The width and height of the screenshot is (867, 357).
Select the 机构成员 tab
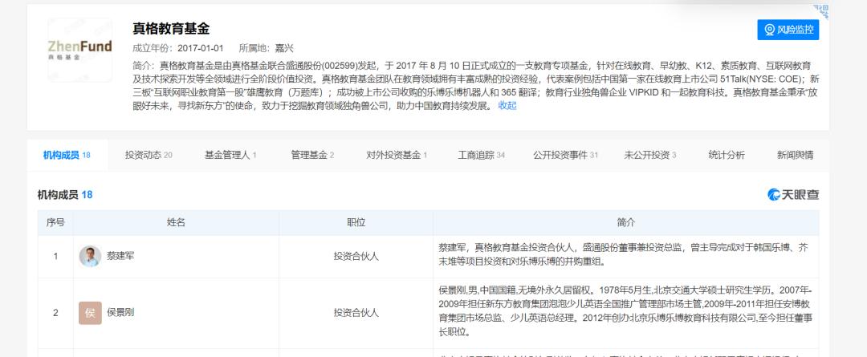67,156
